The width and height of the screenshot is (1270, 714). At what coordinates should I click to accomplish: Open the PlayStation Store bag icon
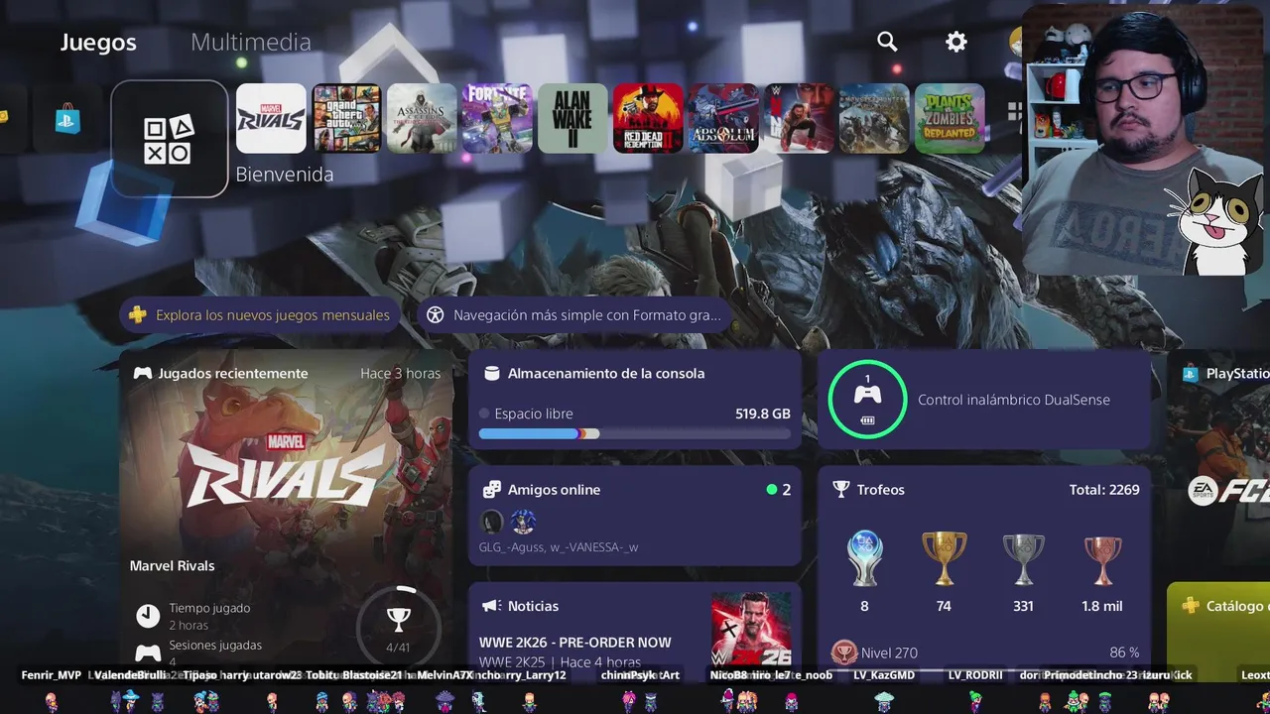pos(67,119)
